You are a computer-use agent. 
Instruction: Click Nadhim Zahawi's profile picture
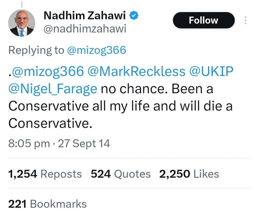point(22,23)
